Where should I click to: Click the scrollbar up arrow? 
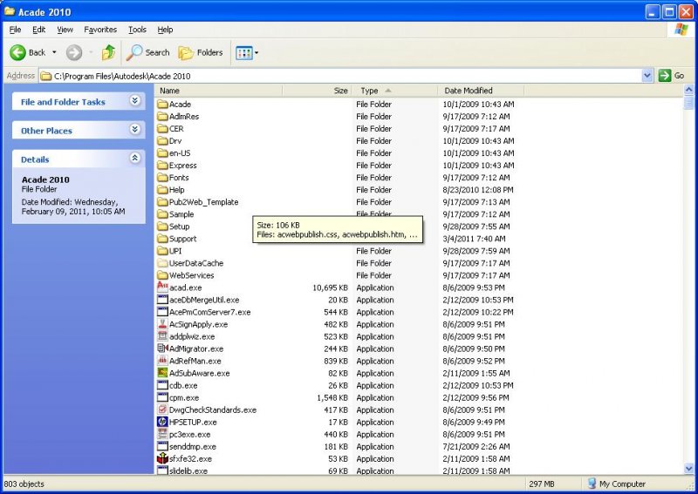pos(688,91)
